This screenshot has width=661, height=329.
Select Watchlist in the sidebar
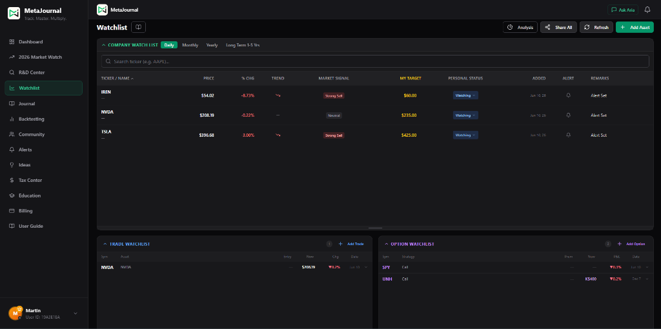point(43,88)
